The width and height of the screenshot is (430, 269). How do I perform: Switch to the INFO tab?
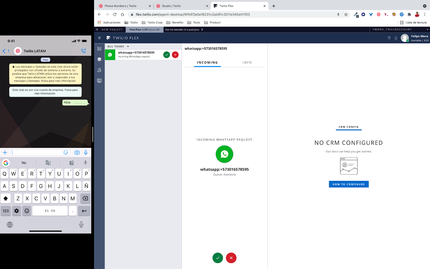(247, 63)
